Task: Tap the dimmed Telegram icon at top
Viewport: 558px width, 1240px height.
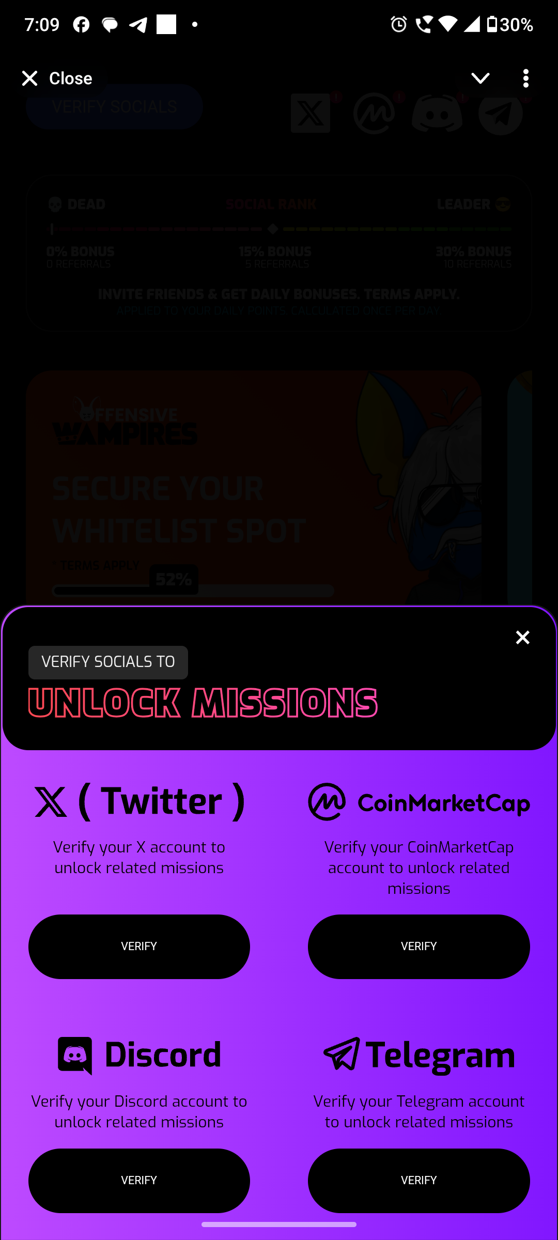Action: tap(501, 114)
